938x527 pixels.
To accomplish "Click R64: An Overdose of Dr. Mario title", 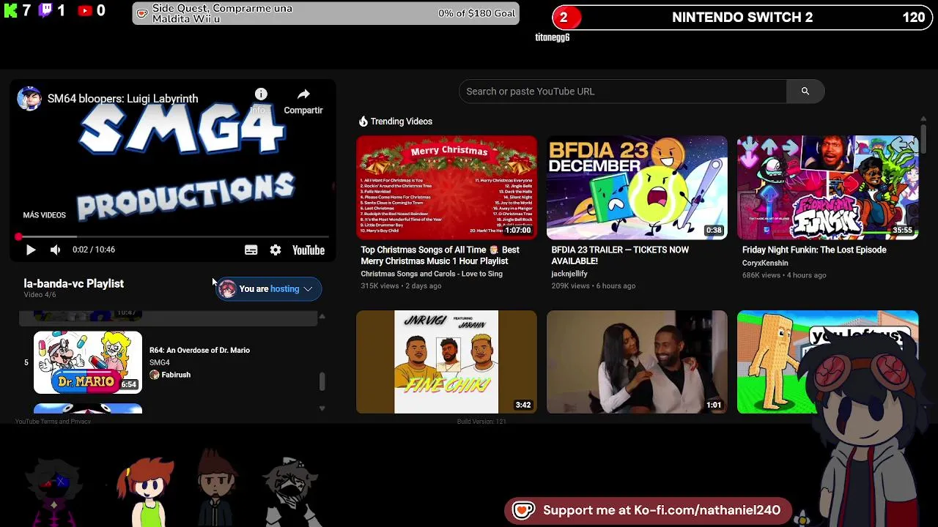I will (x=199, y=351).
